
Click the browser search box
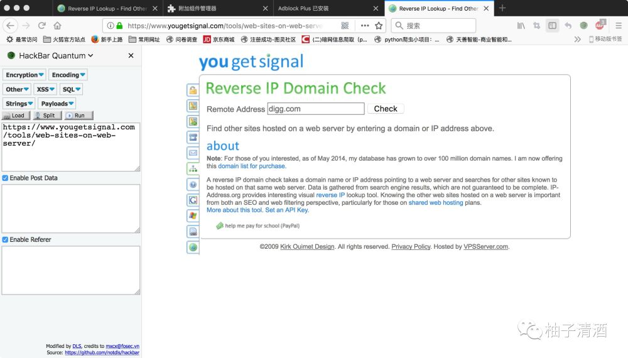coord(434,26)
